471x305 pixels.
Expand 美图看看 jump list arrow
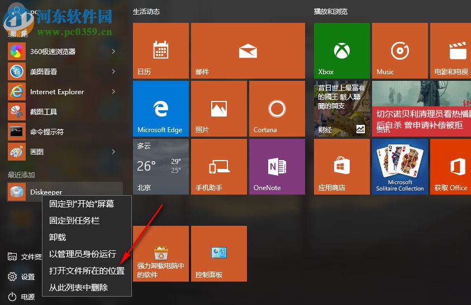point(113,71)
